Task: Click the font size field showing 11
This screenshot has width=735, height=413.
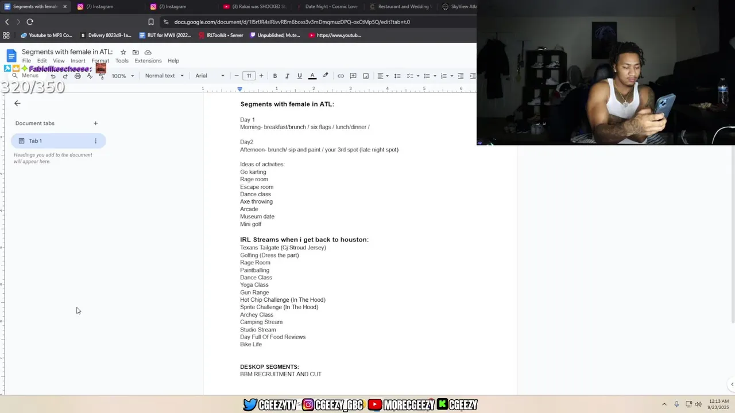Action: coord(249,76)
